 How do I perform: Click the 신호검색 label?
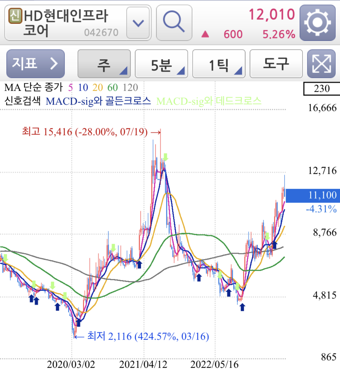tap(22, 101)
